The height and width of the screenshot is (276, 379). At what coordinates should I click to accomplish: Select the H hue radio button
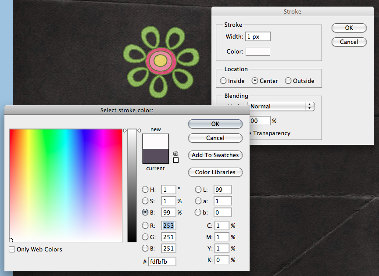click(145, 189)
